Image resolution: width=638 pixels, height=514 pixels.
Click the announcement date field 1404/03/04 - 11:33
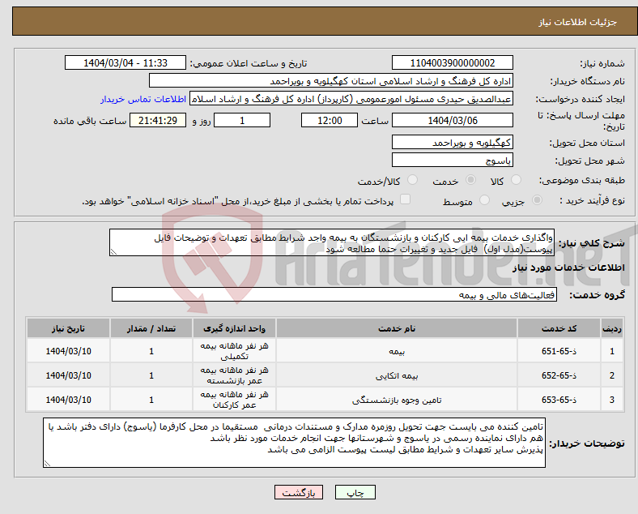125,62
